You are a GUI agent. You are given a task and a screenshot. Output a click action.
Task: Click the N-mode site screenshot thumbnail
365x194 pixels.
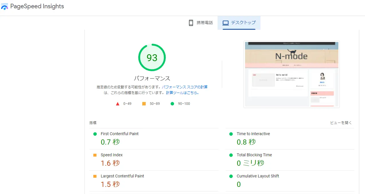click(x=291, y=74)
